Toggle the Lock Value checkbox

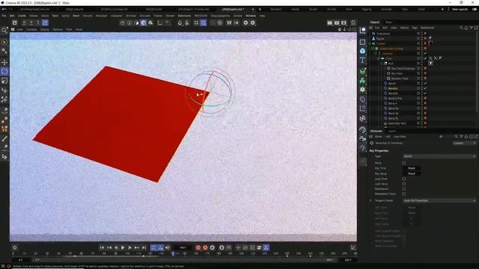click(x=404, y=184)
